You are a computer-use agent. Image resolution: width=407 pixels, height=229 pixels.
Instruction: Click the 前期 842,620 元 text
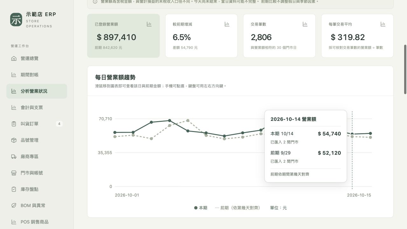pyautogui.click(x=108, y=48)
